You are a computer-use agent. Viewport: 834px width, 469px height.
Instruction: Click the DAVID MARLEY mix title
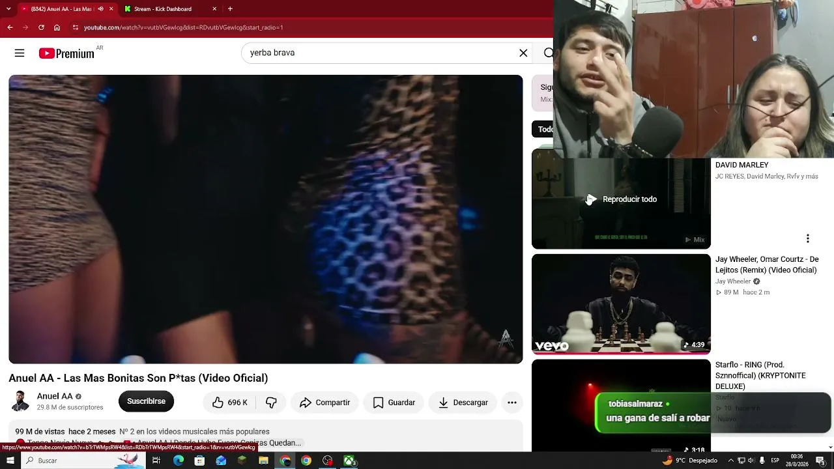pos(741,165)
